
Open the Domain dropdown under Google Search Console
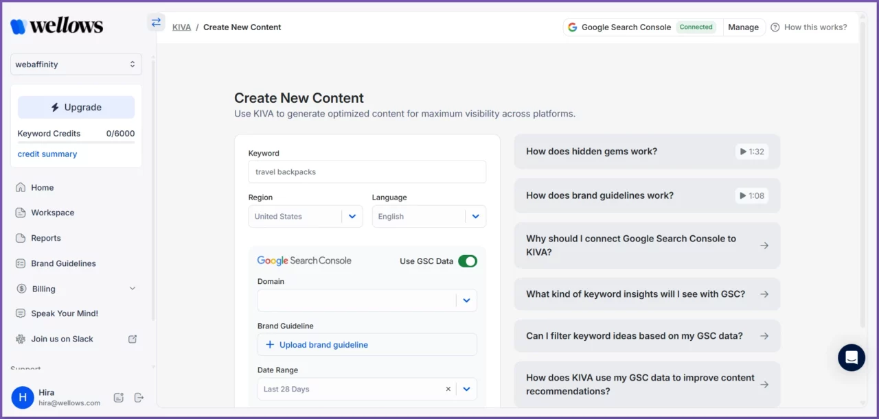(466, 300)
